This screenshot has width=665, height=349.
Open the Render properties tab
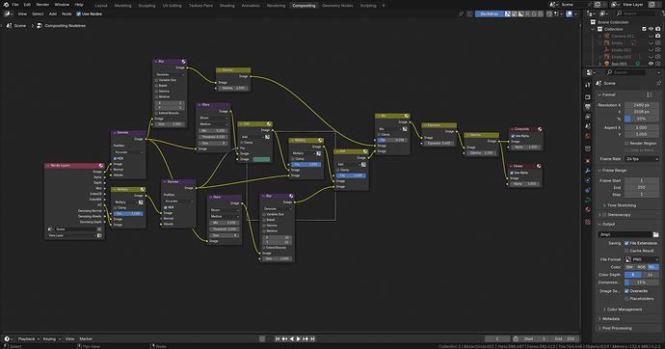(x=588, y=97)
